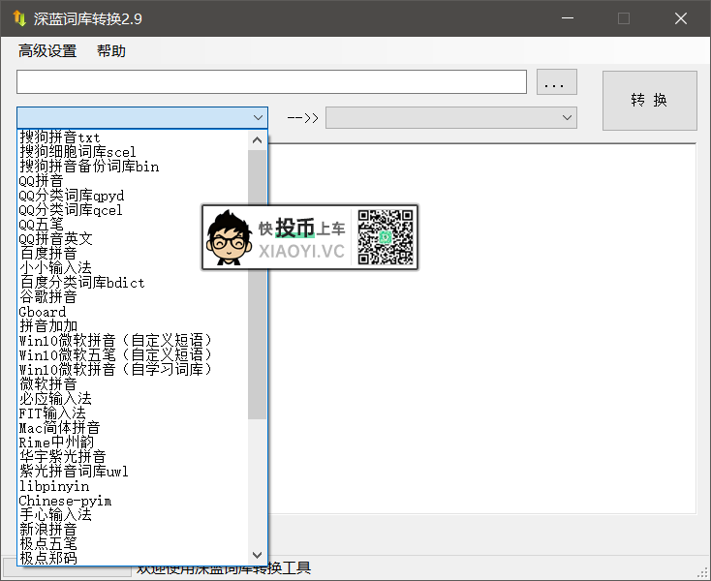Select Rime中州韵 option
Image resolution: width=711 pixels, height=581 pixels.
(x=57, y=443)
